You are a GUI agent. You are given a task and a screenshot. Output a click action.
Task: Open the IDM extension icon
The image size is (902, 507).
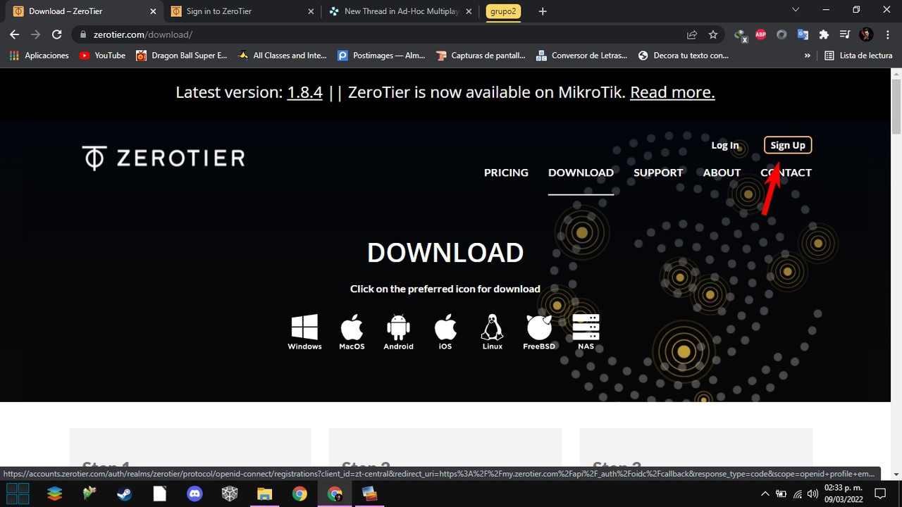pos(740,35)
